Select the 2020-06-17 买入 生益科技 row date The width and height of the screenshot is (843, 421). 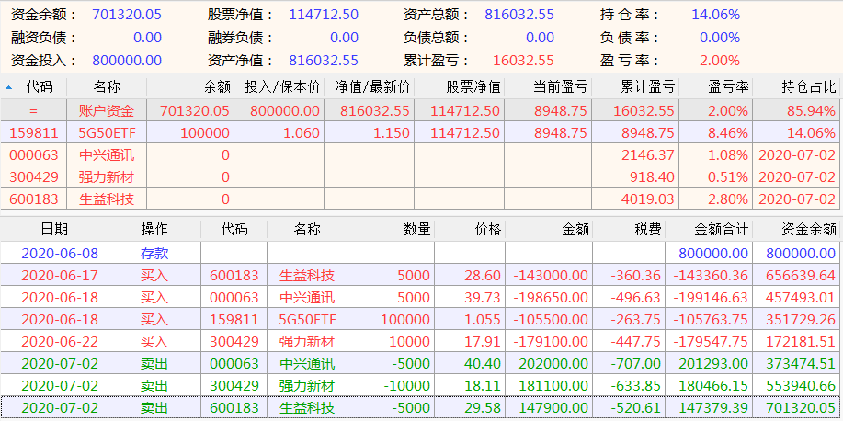60,276
